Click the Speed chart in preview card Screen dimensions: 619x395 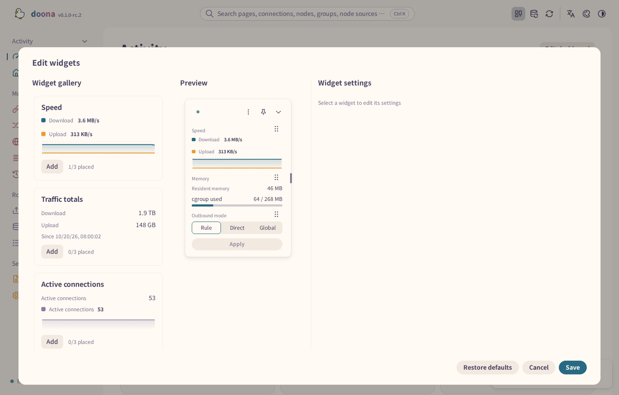tap(237, 163)
